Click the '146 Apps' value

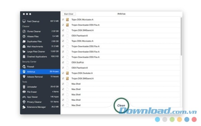point(55,97)
